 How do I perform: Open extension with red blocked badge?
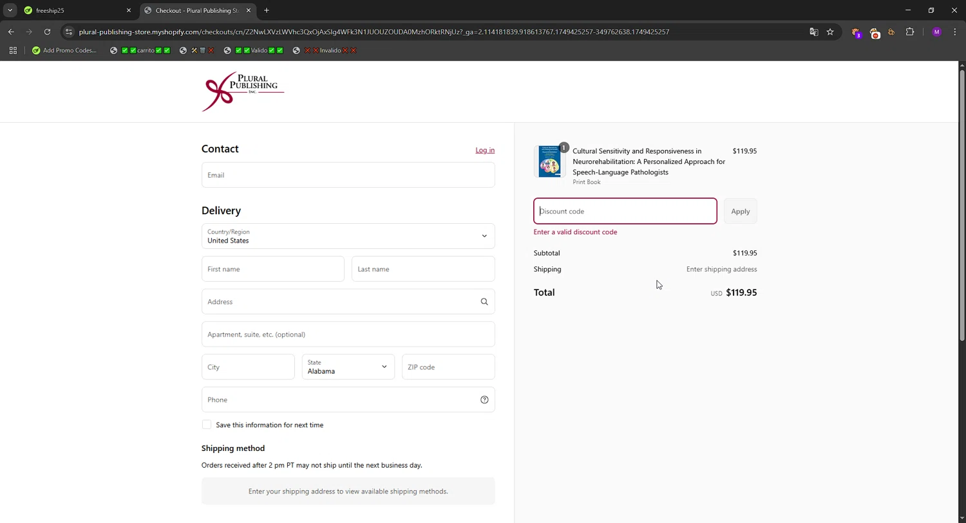(x=875, y=32)
